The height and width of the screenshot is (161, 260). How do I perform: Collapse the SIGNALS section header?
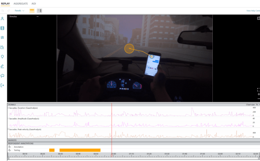click(12, 104)
